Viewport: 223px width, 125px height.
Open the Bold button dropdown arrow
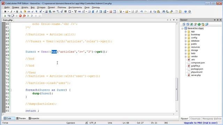(8, 11)
